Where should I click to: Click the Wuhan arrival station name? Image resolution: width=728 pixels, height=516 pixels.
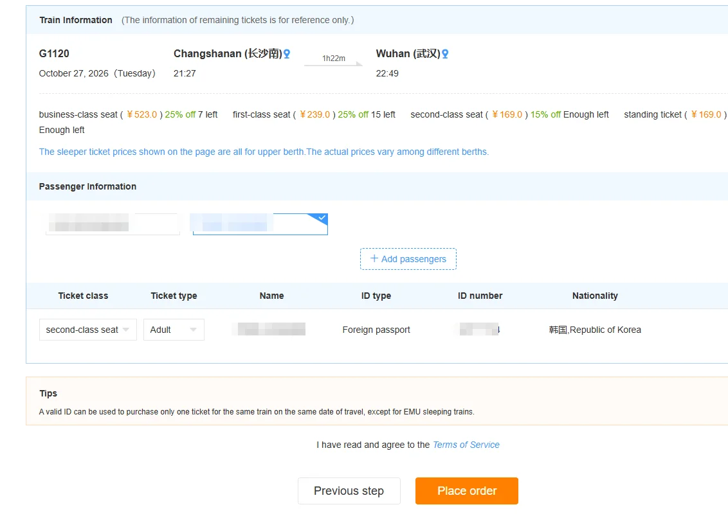click(x=408, y=54)
